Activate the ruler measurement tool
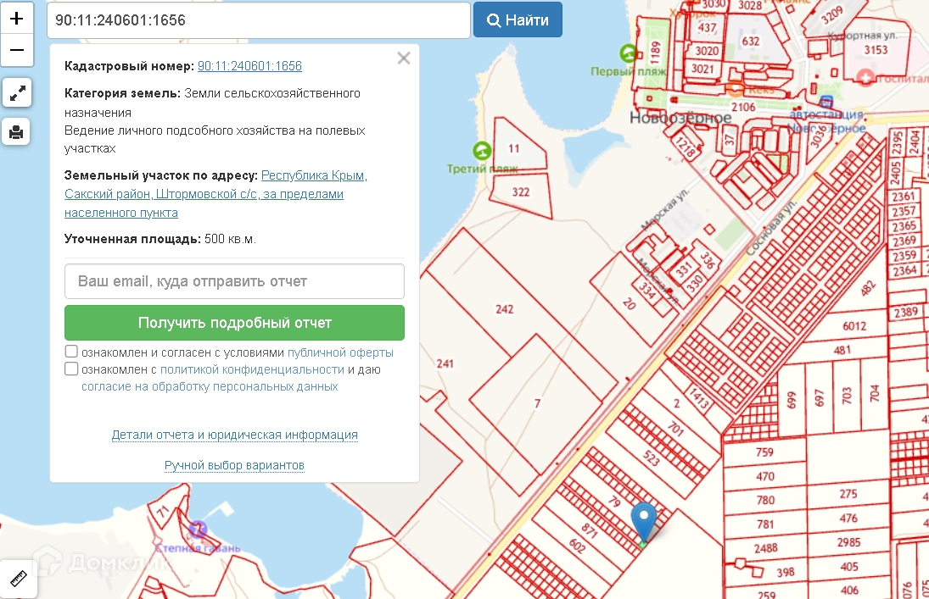Viewport: 929px width, 599px height. point(18,579)
